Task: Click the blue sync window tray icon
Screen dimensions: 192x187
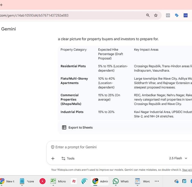Action: coord(184,181)
